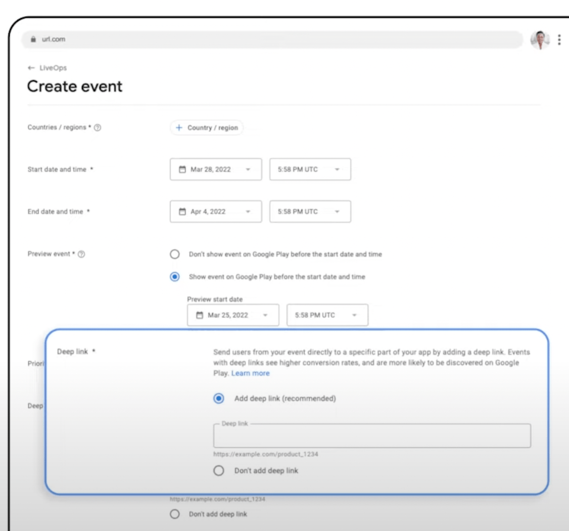The height and width of the screenshot is (531, 569).
Task: Click calendar icon in Mar 28, 2022 field
Action: [182, 169]
